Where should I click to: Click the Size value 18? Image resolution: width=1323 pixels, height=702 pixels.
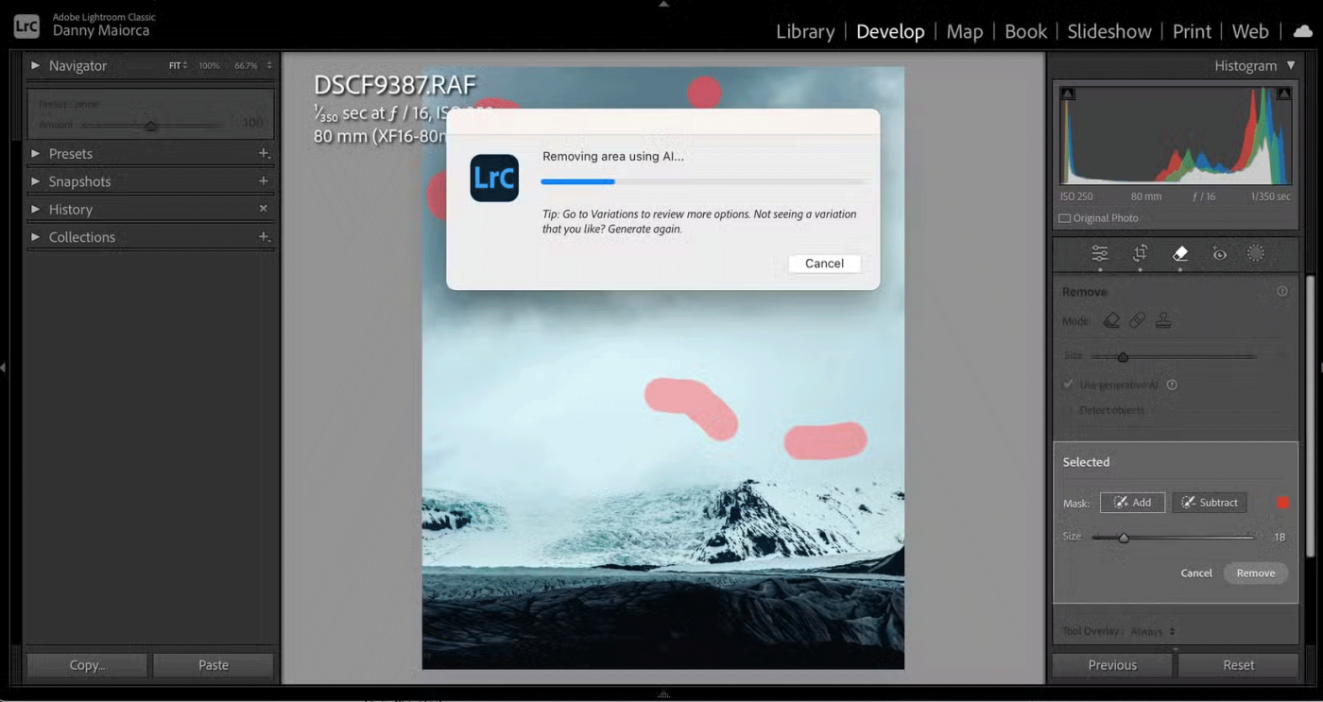click(x=1280, y=538)
